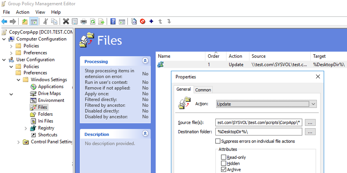Open the File menu

pos(6,12)
